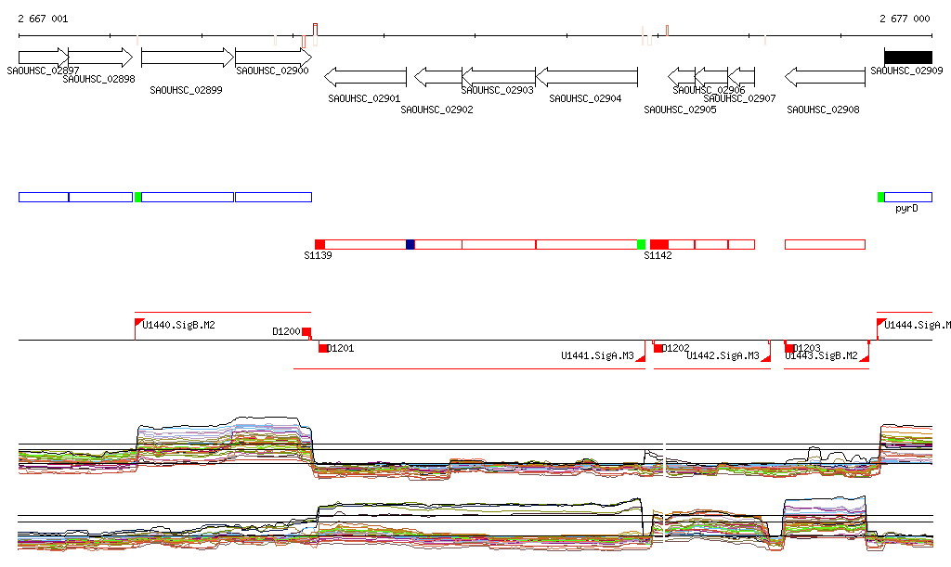The height and width of the screenshot is (567, 951).
Task: Select the blue pyrD segment box
Action: coord(908,197)
